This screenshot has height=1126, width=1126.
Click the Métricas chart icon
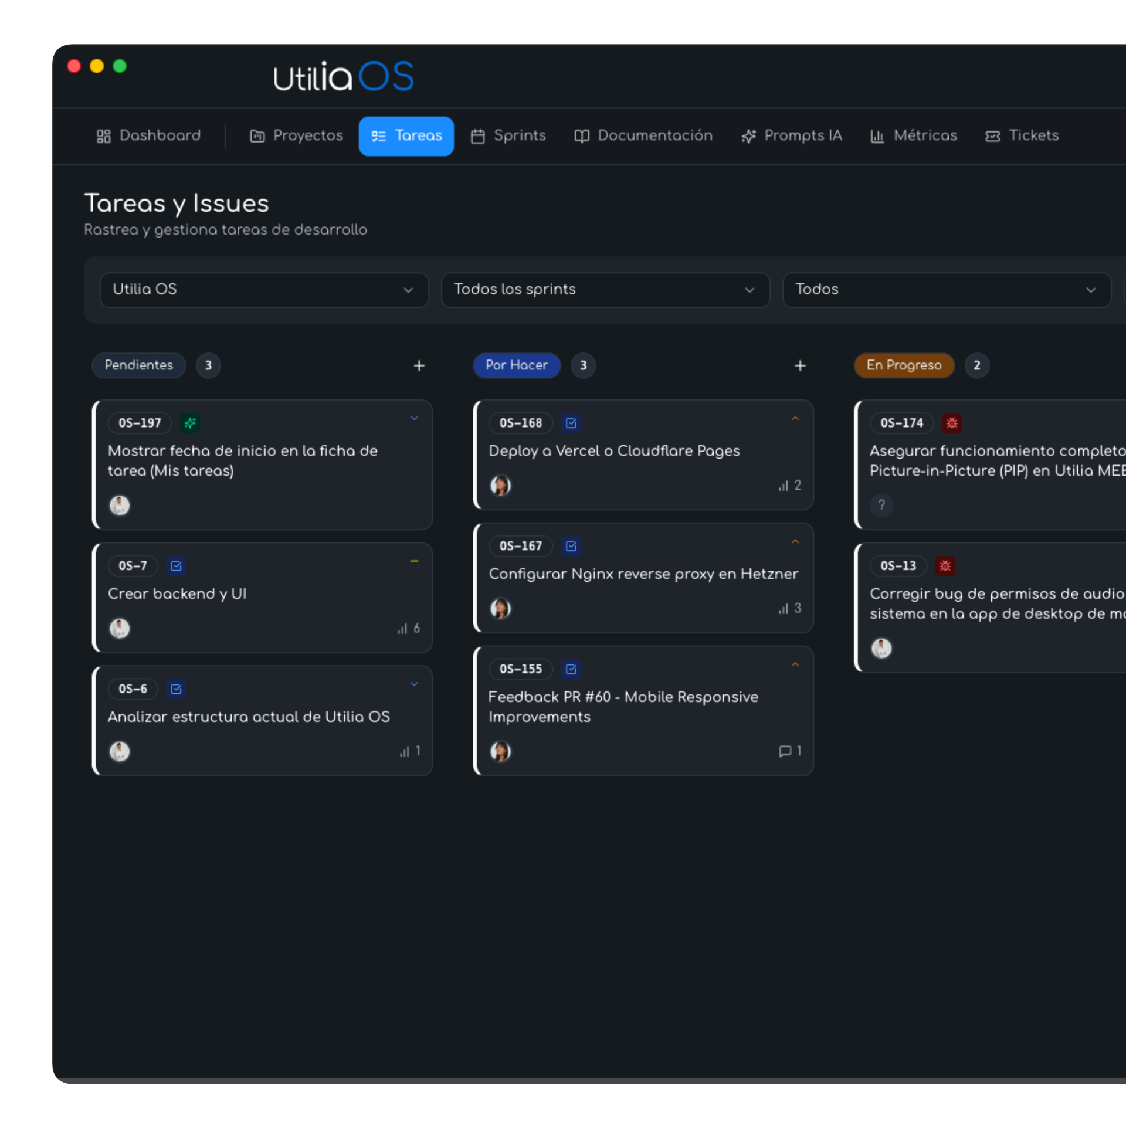click(x=877, y=135)
